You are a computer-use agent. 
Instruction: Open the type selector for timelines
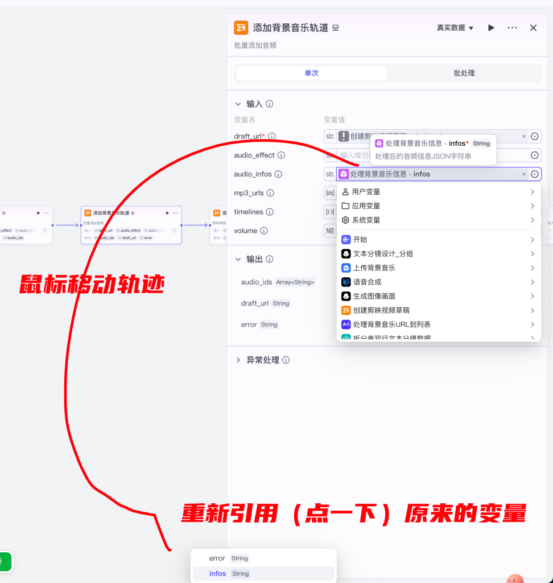[x=330, y=212]
